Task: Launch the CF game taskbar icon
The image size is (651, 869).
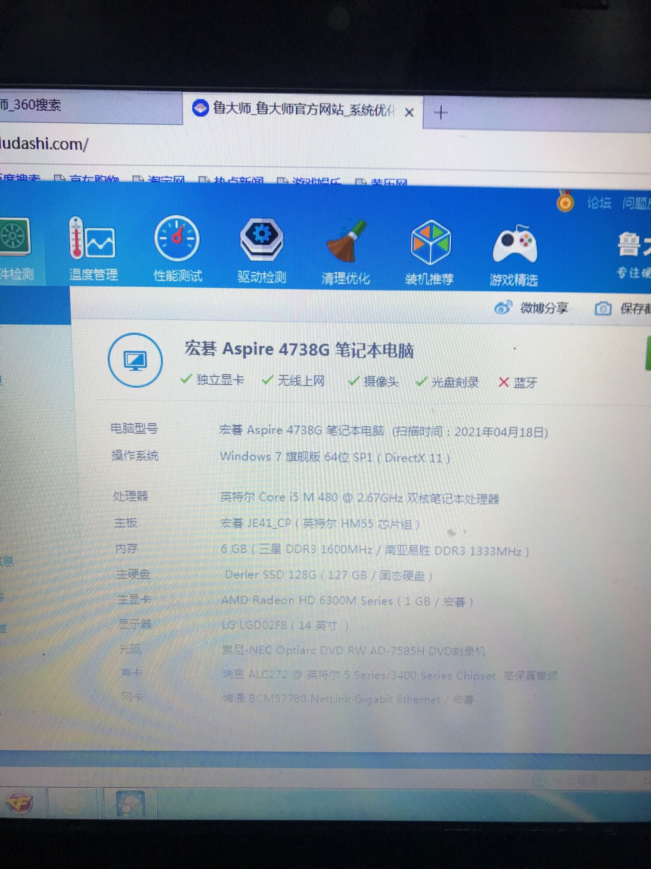Action: [19, 802]
